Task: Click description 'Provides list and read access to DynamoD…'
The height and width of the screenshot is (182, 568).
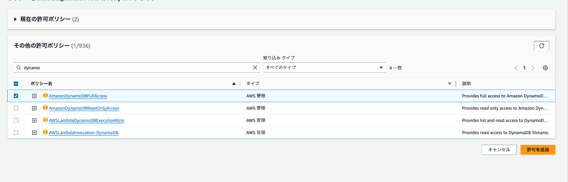Action: click(x=505, y=120)
